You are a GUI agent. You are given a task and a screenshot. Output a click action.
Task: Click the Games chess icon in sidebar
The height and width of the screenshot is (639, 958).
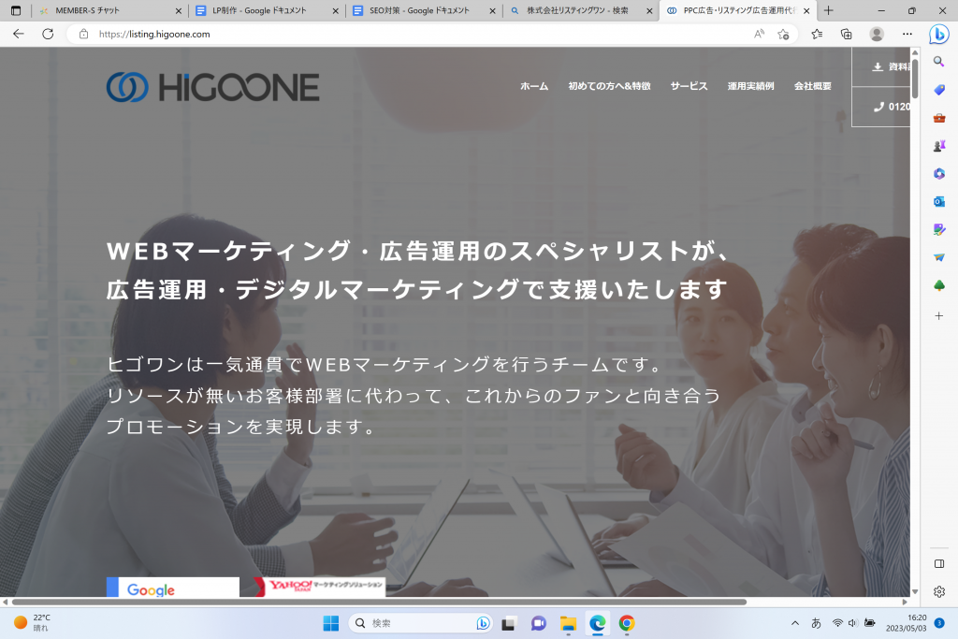[939, 146]
